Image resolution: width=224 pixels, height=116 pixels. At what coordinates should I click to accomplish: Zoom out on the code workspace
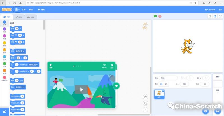tap(145, 103)
